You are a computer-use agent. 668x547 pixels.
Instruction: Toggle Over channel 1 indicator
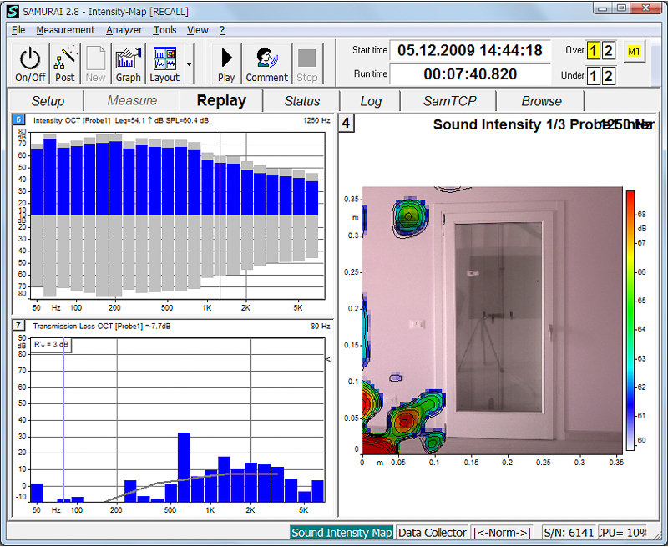(593, 50)
